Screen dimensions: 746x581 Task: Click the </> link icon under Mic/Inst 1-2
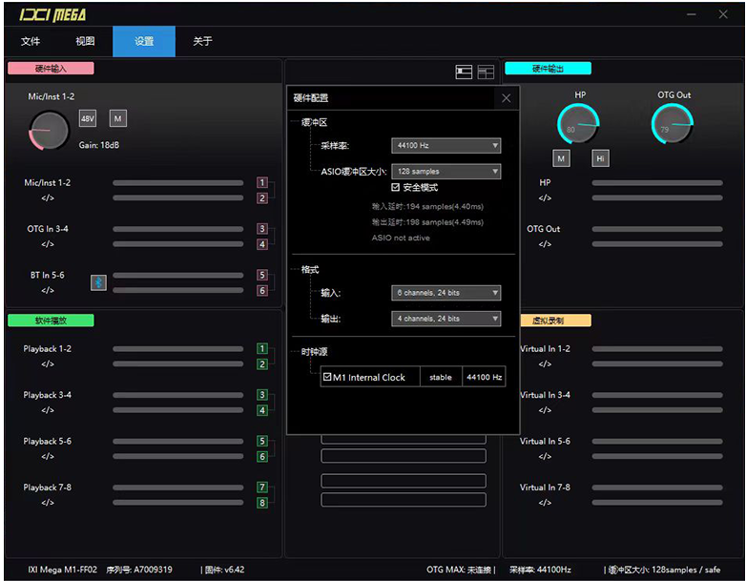point(48,197)
